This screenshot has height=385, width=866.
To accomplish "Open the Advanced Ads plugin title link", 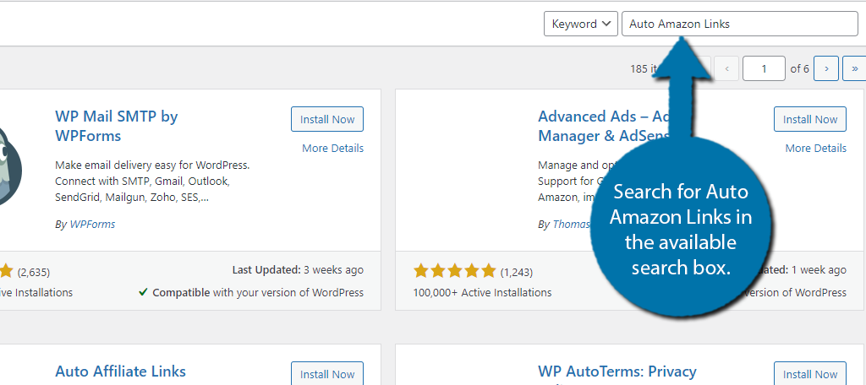I will [604, 126].
